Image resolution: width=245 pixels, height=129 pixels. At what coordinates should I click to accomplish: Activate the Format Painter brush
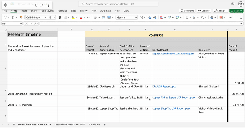click(x=21, y=18)
